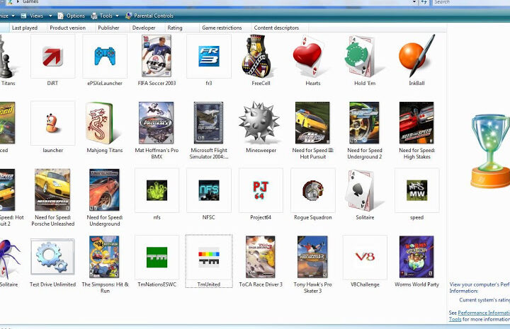Viewport: 510px width, 329px height.
Task: Select Tony Hawk's Pro Skater 3 cover
Action: [312, 257]
